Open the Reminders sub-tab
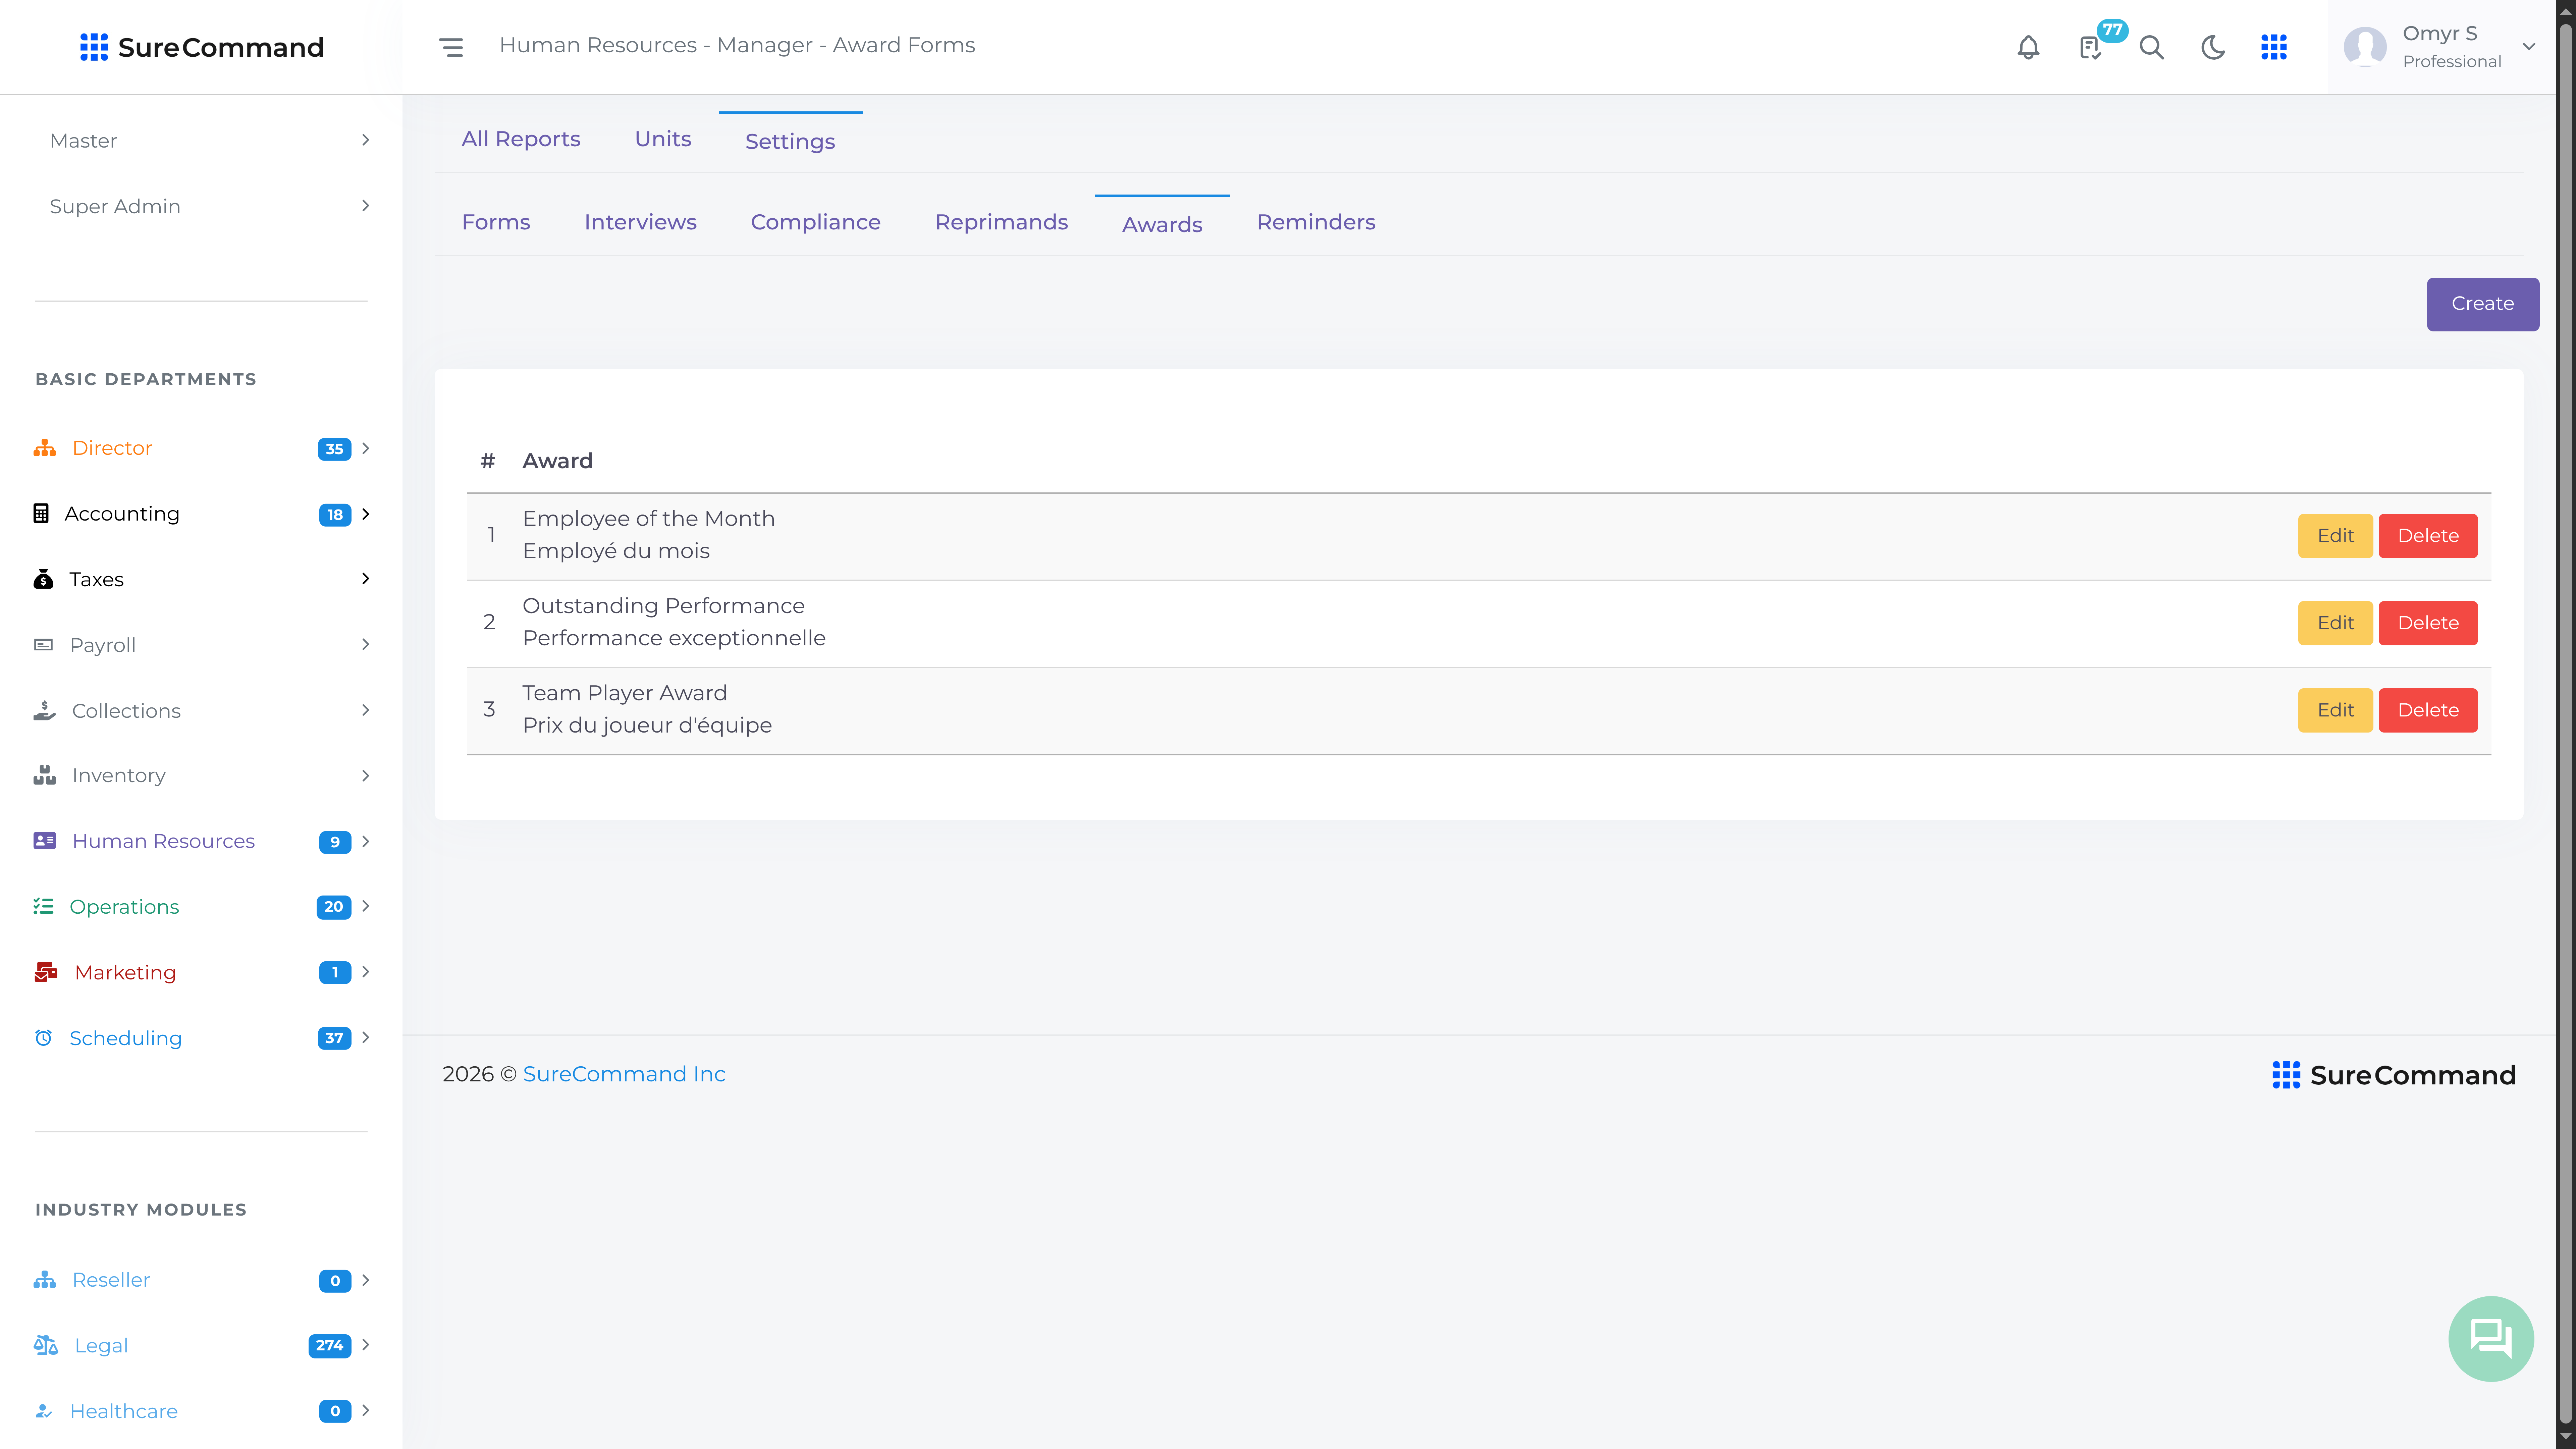 1316,222
